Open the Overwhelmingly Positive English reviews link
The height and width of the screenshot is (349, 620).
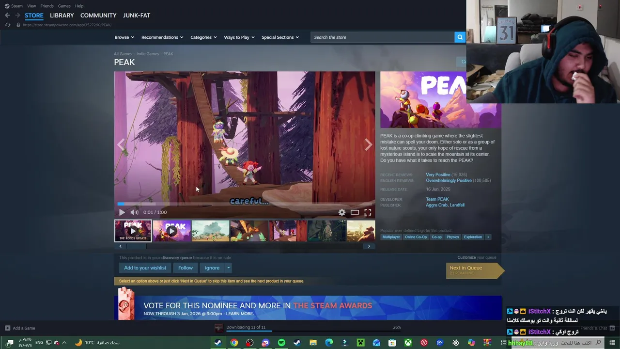(x=449, y=180)
